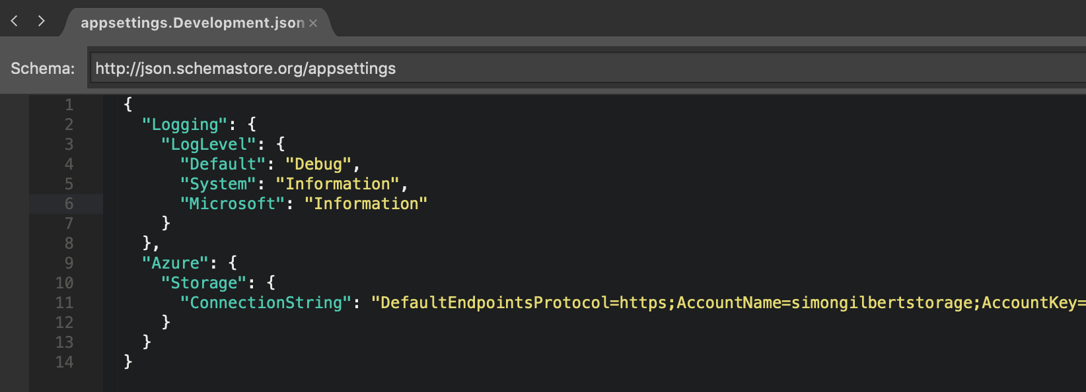Navigate forward with the right arrow icon

coord(41,21)
